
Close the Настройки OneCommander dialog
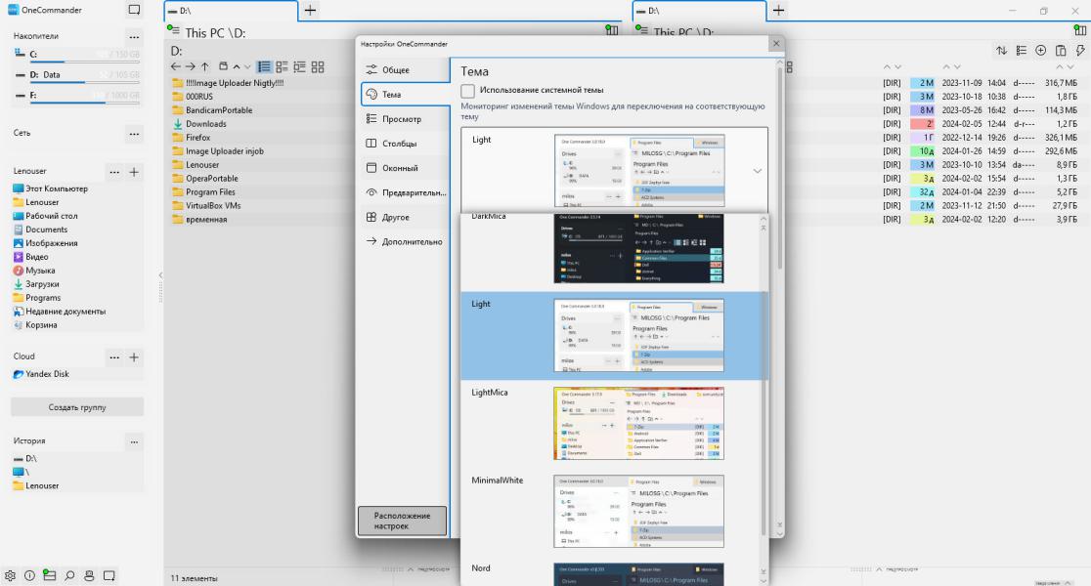[x=776, y=44]
